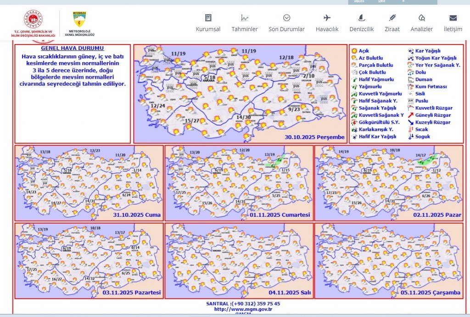Open the 31.10.2025 Cuma forecast map

tap(89, 183)
